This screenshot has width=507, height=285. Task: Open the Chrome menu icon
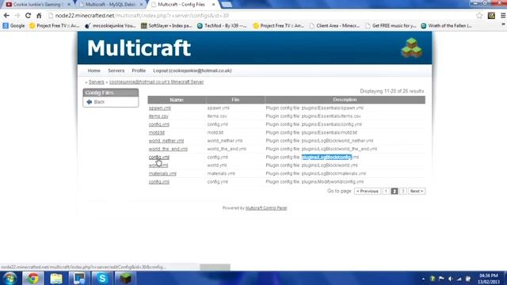click(503, 16)
